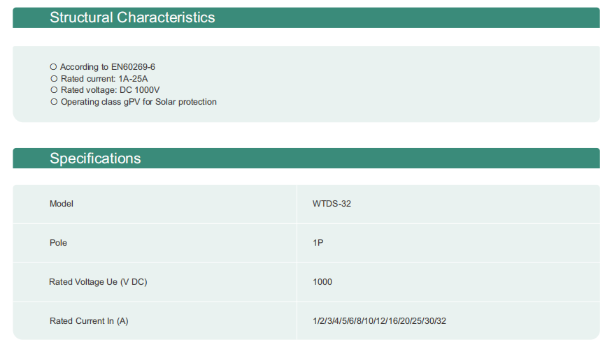612x349 pixels.
Task: Select the bullet circle beside According to EN60269-6
Action: tap(53, 67)
